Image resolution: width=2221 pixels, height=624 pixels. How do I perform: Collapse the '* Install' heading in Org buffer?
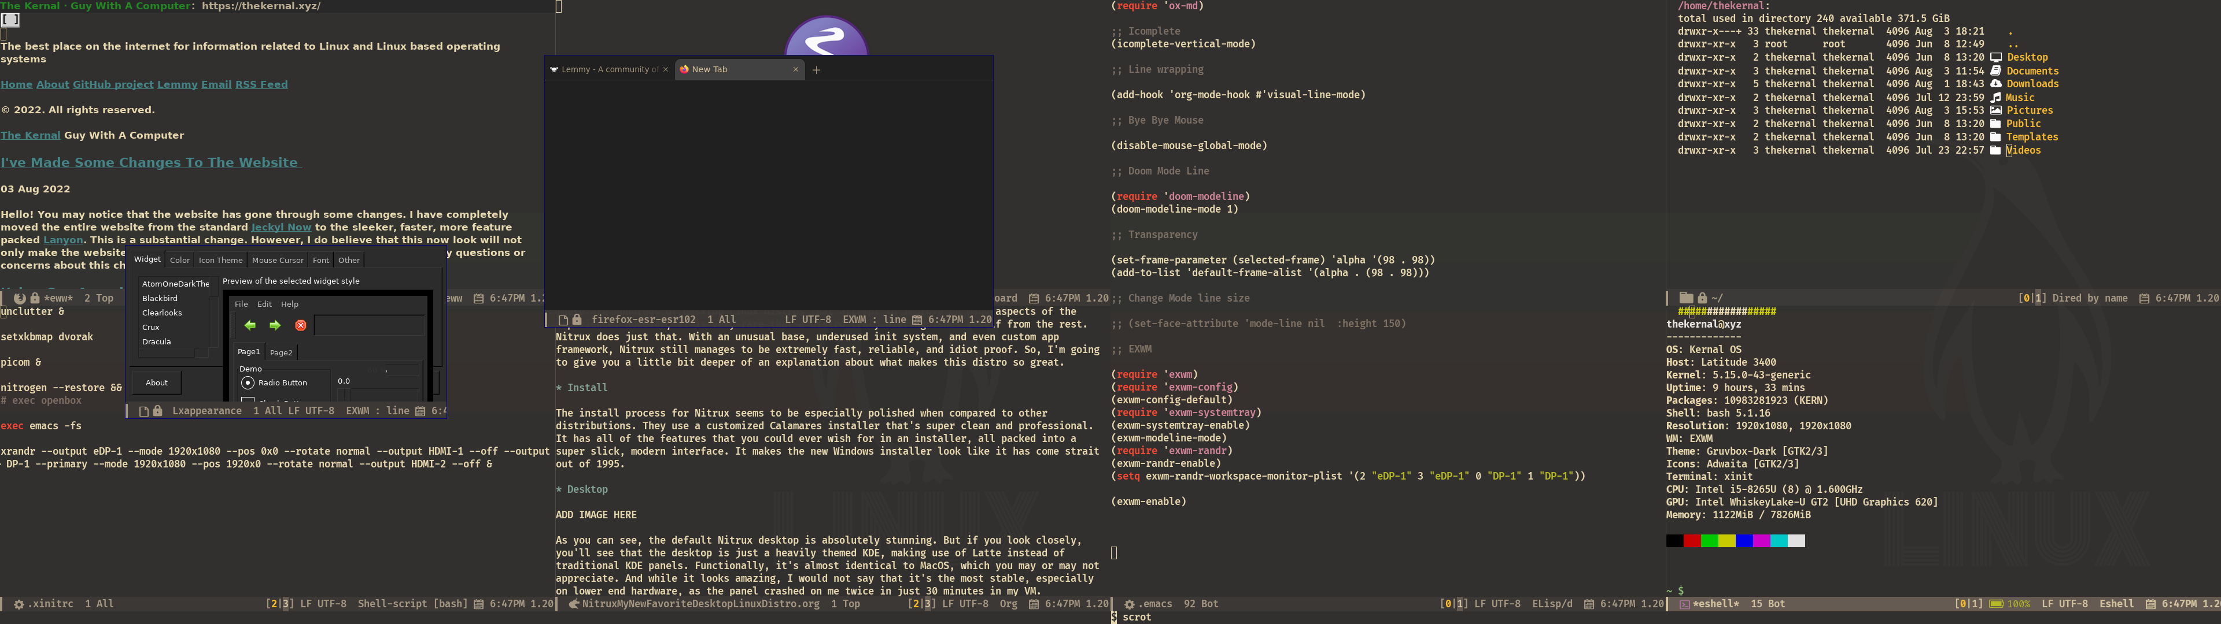point(582,388)
